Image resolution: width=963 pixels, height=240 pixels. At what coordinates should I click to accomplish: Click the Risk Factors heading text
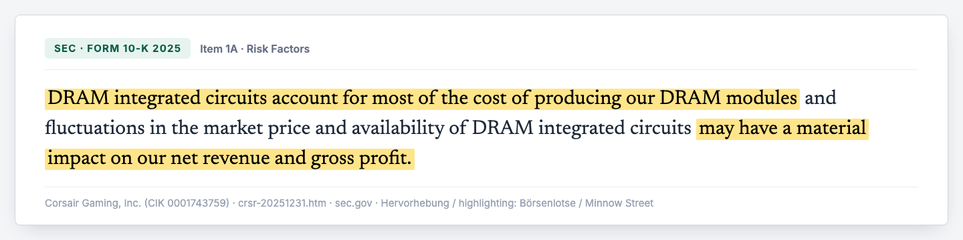tap(278, 49)
